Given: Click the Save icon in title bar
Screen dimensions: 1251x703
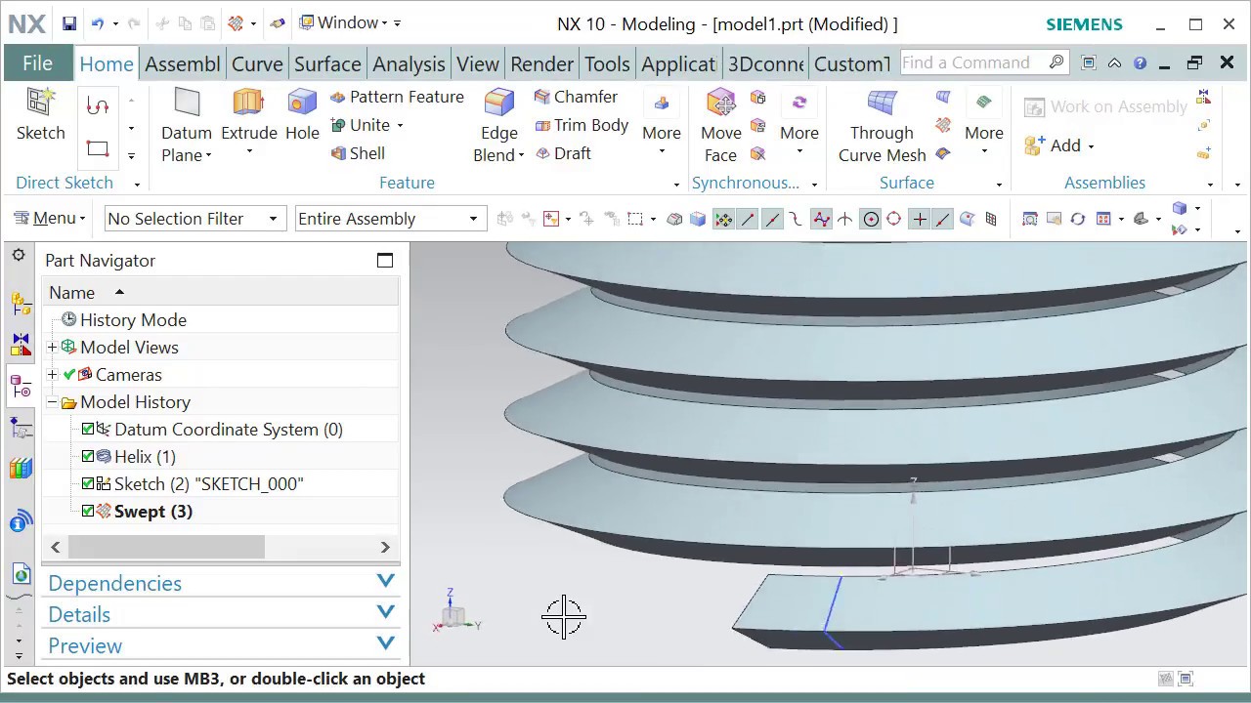Looking at the screenshot, I should click(x=68, y=23).
